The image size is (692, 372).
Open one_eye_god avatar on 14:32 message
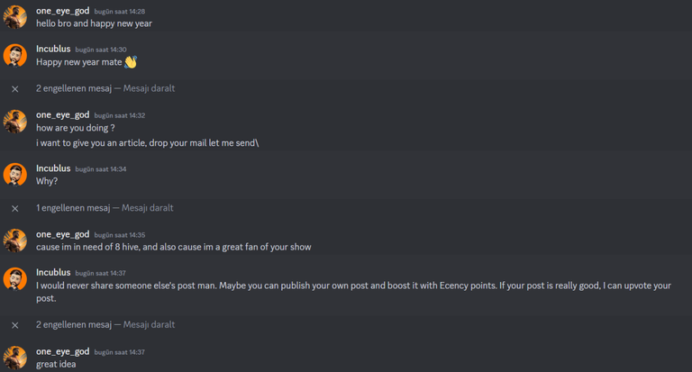[15, 122]
